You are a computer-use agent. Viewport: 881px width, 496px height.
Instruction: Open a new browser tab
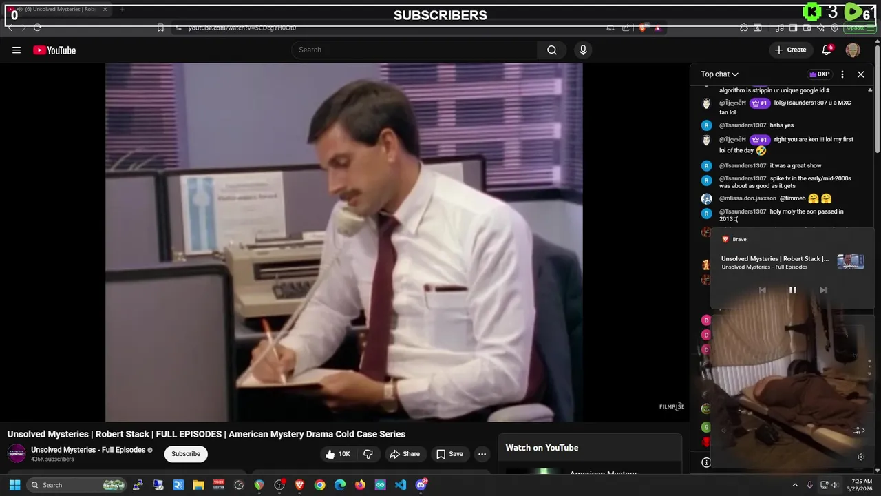coord(122,10)
